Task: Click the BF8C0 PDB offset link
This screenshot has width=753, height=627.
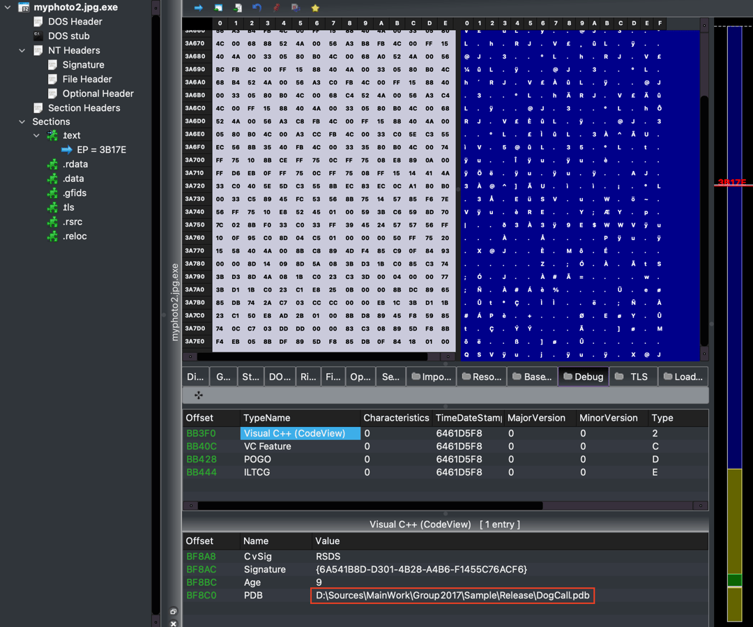Action: point(201,596)
